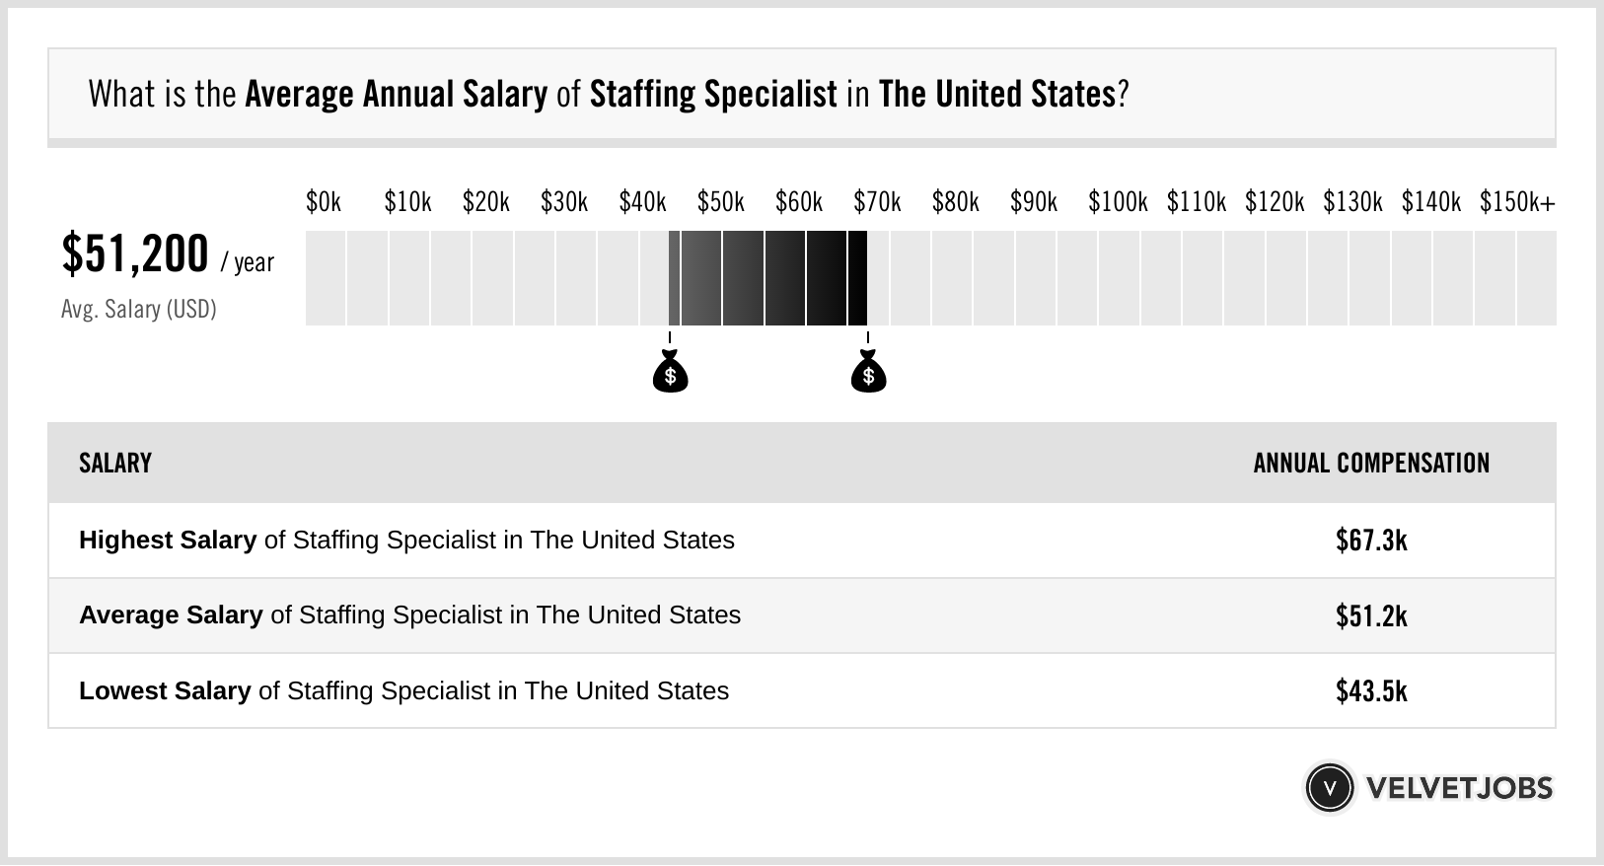
Task: Open the VelvetJobs brand name link
Action: pyautogui.click(x=1459, y=788)
